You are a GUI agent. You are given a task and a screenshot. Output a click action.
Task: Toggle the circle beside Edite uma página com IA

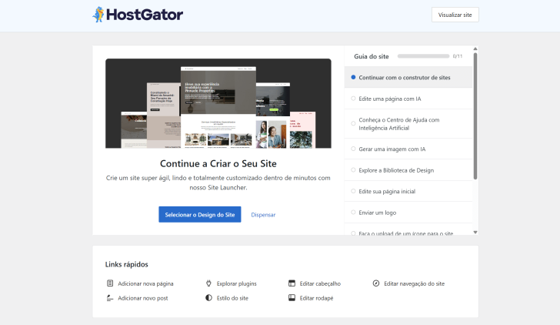click(x=353, y=99)
